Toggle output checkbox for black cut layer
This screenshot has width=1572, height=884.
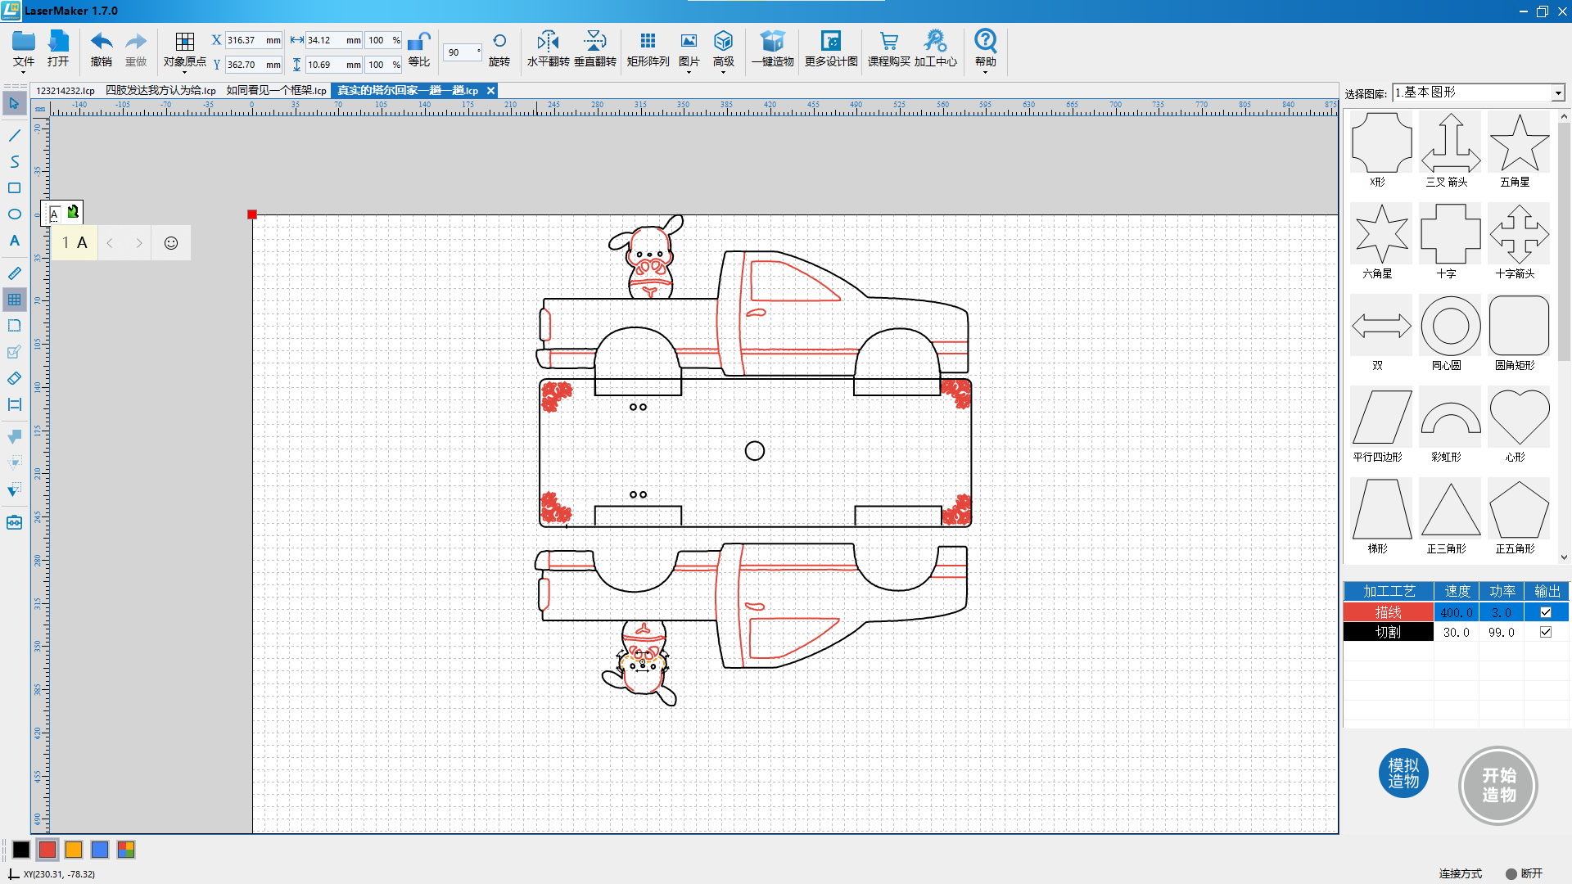(1546, 632)
